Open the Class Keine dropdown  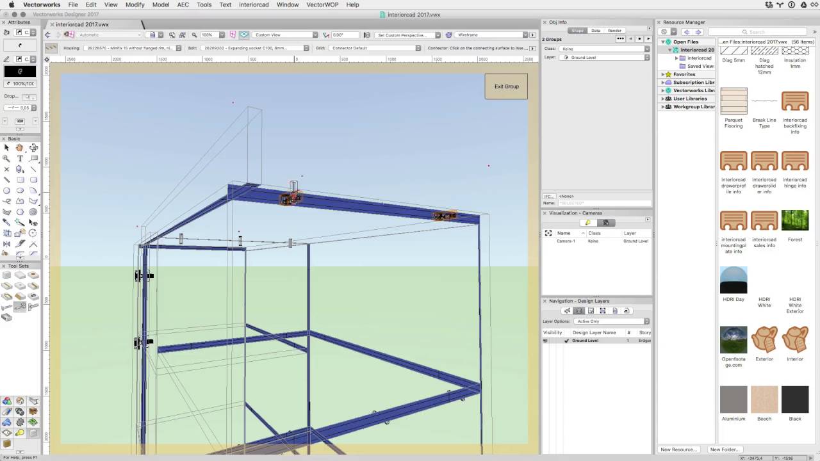pos(605,49)
